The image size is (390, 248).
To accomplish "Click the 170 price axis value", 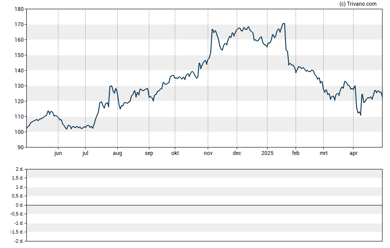I will pyautogui.click(x=19, y=25).
